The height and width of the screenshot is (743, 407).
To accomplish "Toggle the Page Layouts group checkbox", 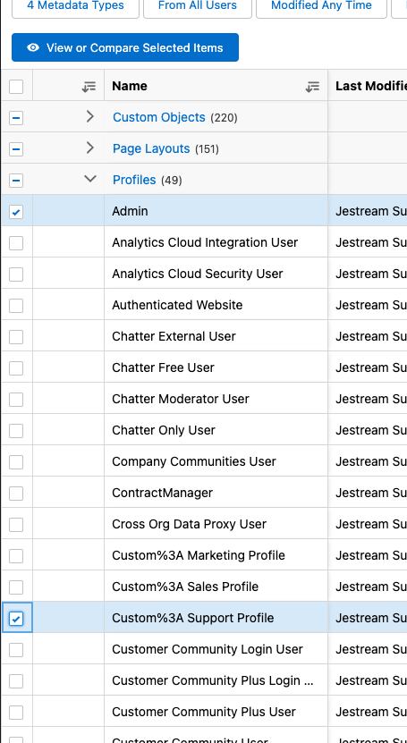I will (16, 149).
